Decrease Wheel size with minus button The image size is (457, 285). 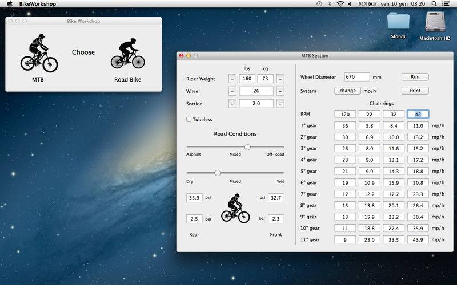click(232, 91)
